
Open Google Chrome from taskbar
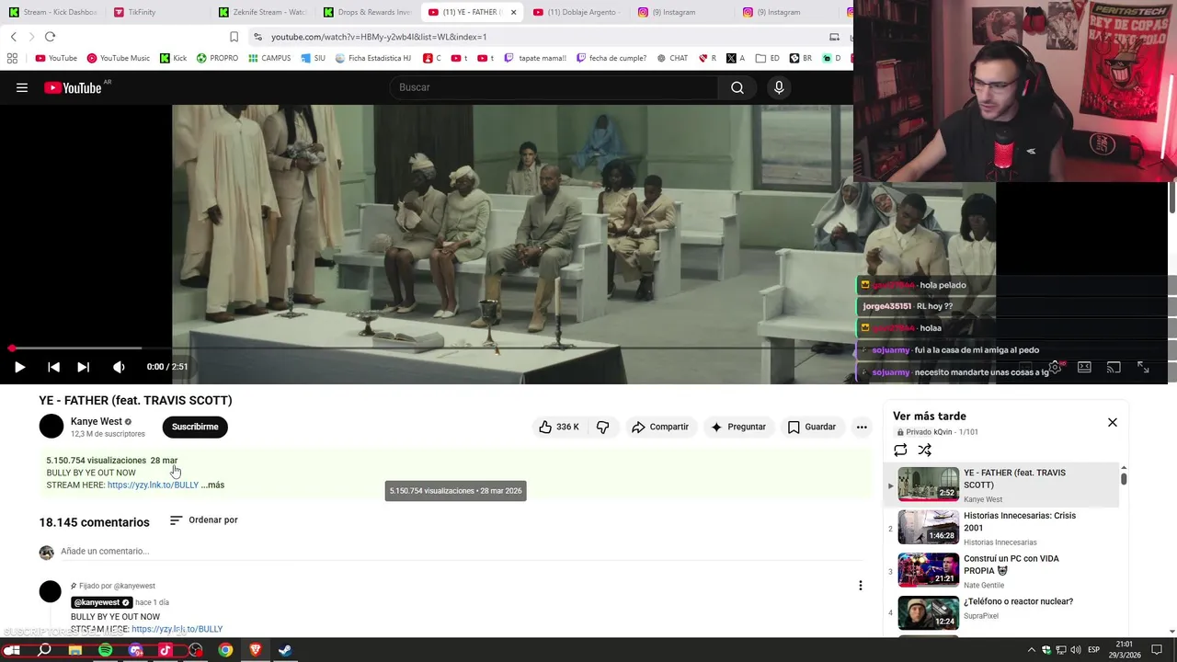pyautogui.click(x=225, y=650)
